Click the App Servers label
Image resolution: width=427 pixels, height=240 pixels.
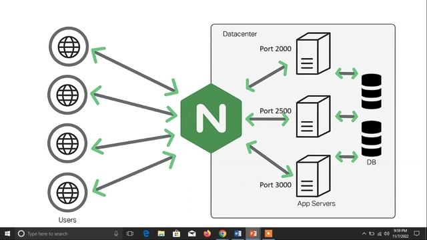316,203
